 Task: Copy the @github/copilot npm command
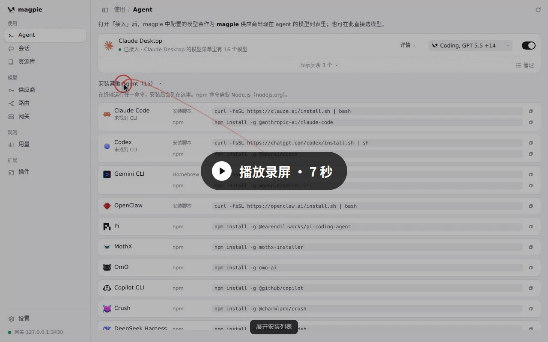[530, 288]
